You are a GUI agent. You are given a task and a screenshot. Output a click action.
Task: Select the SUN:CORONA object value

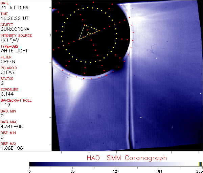15,29
